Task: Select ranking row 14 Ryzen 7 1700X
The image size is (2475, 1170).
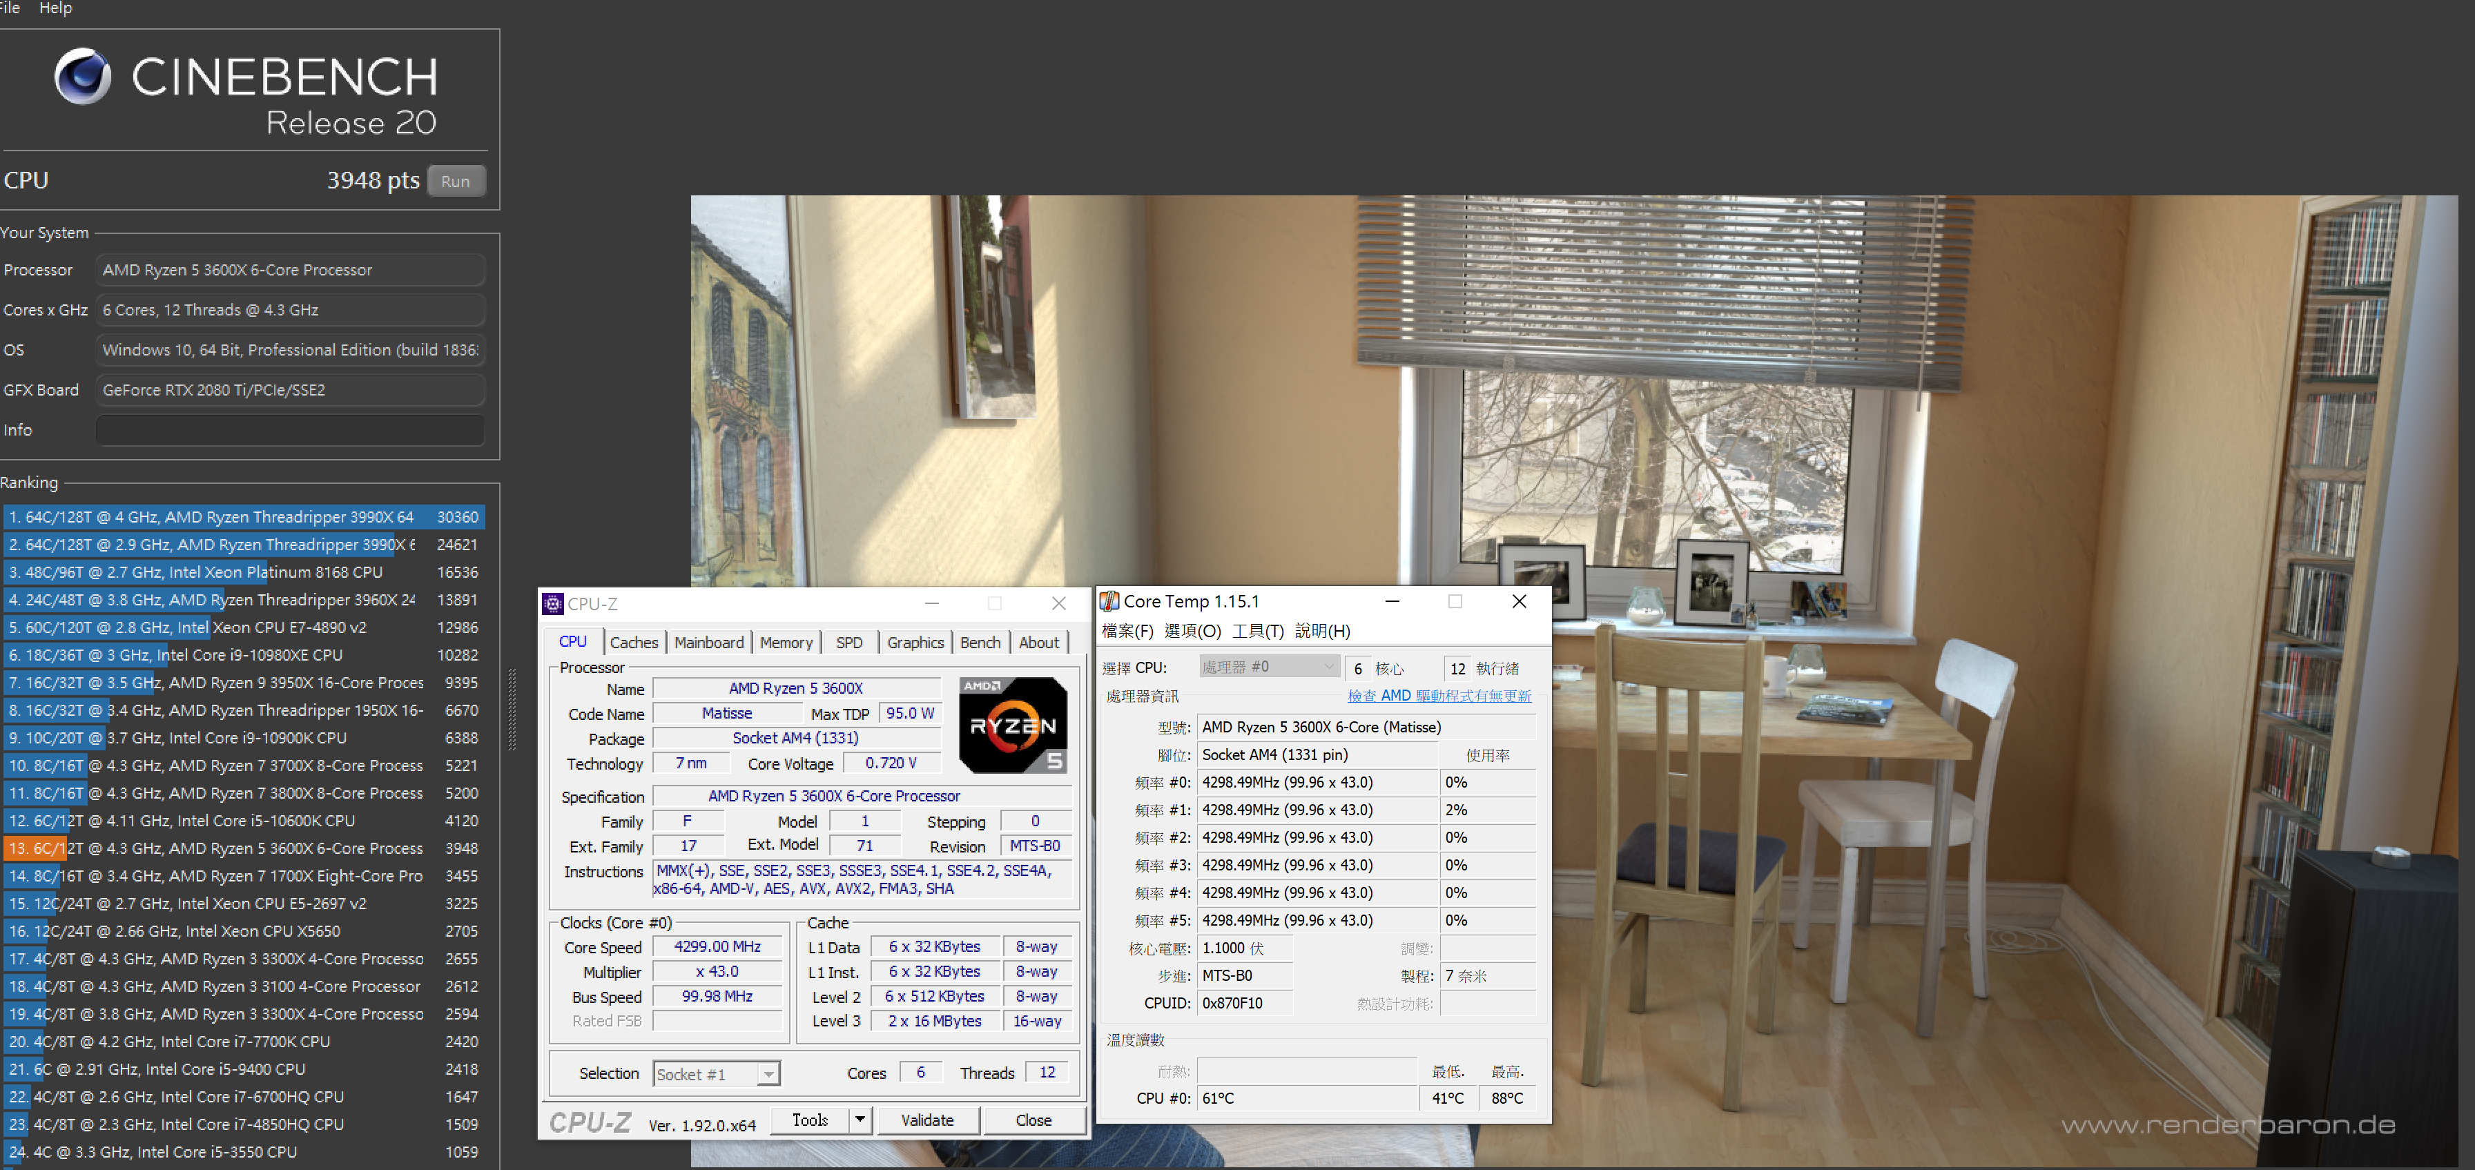Action: [244, 876]
